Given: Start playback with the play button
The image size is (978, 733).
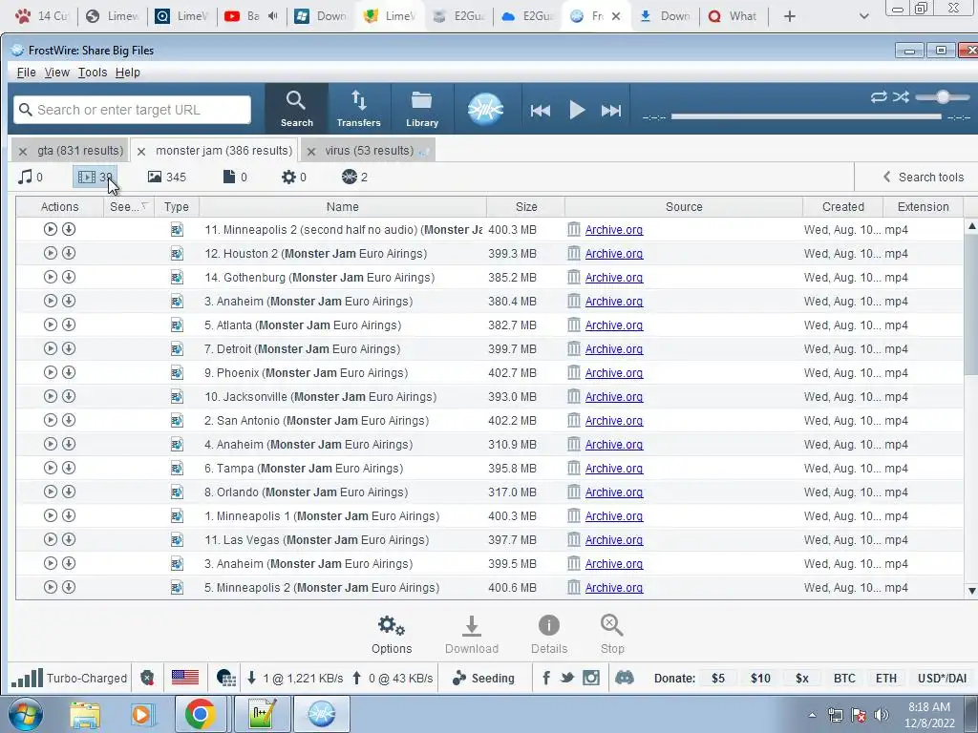Looking at the screenshot, I should (577, 111).
